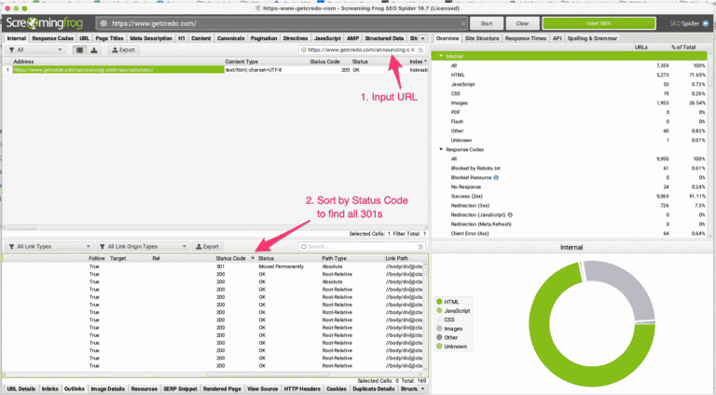Open the All filter dropdown in upper pane
Screen dimensions: 716x395
[x=35, y=49]
